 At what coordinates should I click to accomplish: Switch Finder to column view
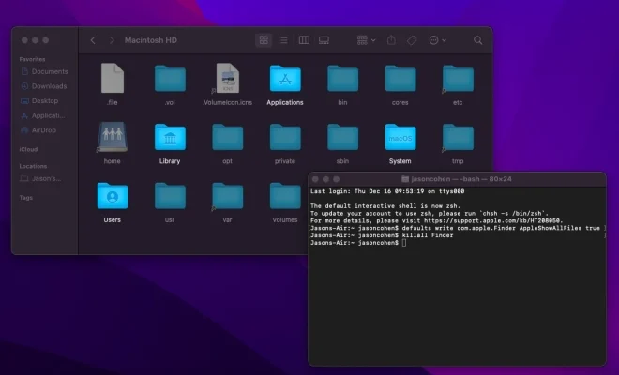[x=304, y=40]
